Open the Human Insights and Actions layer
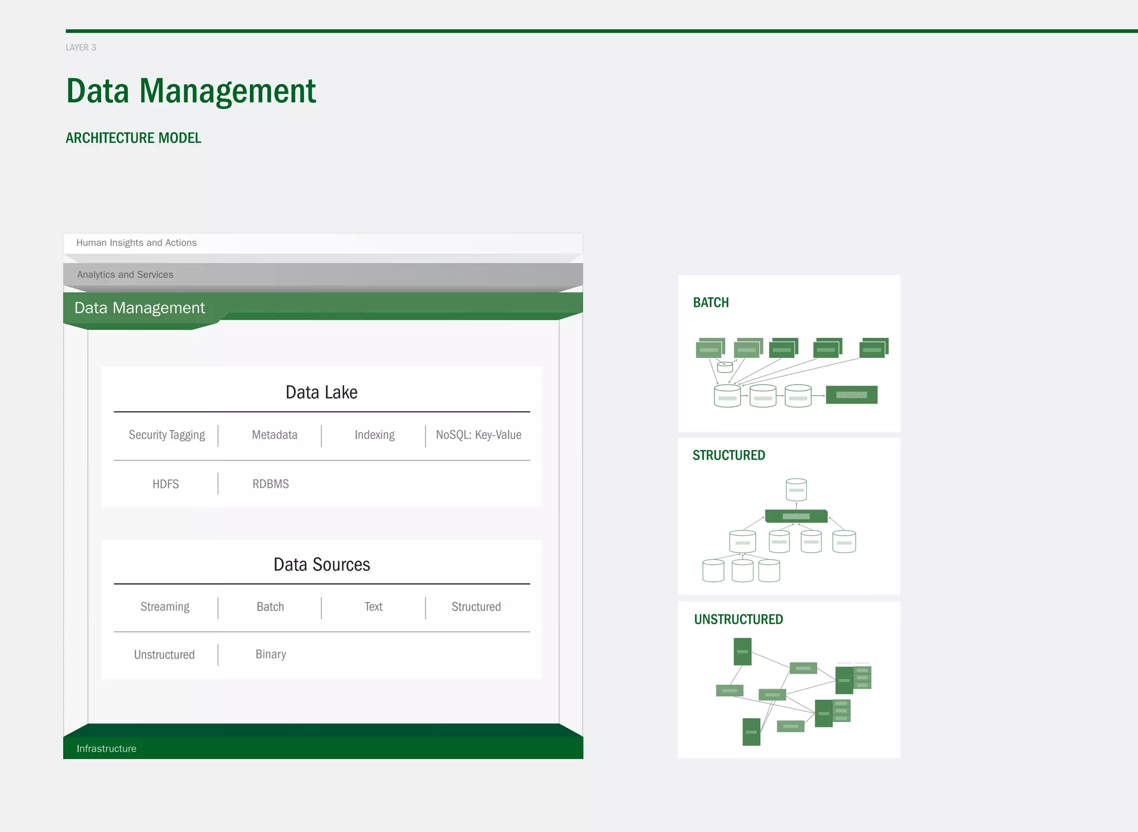 point(137,243)
